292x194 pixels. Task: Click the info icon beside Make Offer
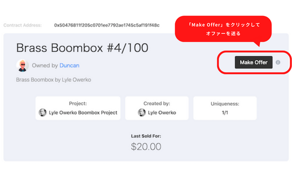(x=278, y=63)
